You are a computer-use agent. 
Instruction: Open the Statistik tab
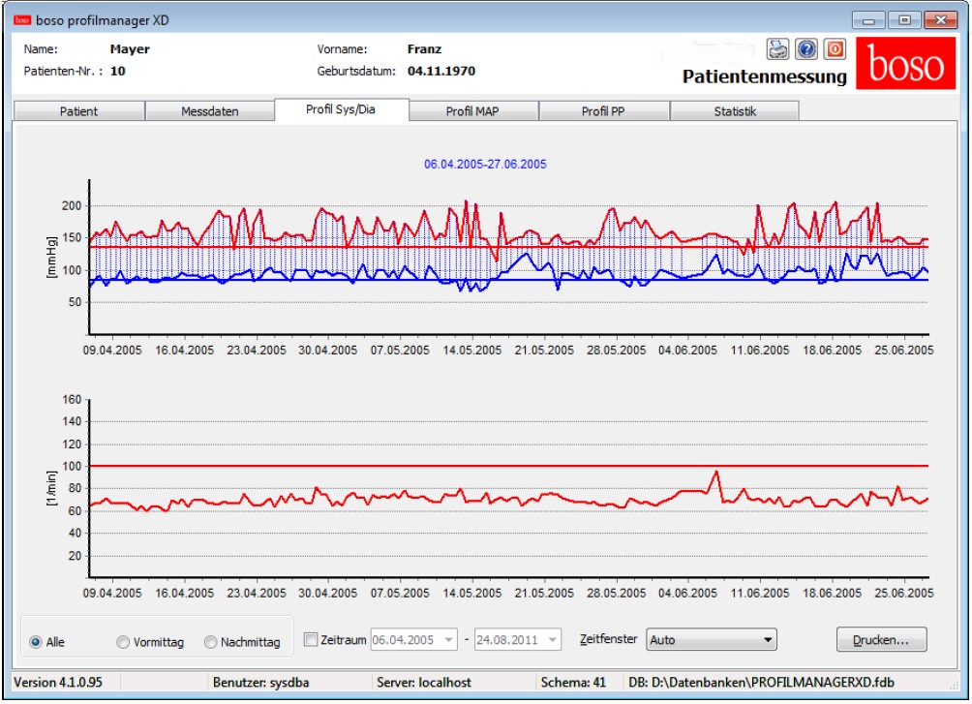(x=735, y=111)
